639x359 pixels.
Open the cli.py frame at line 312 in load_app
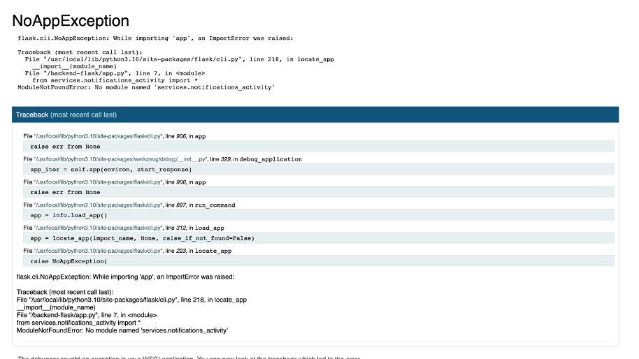[x=124, y=228]
